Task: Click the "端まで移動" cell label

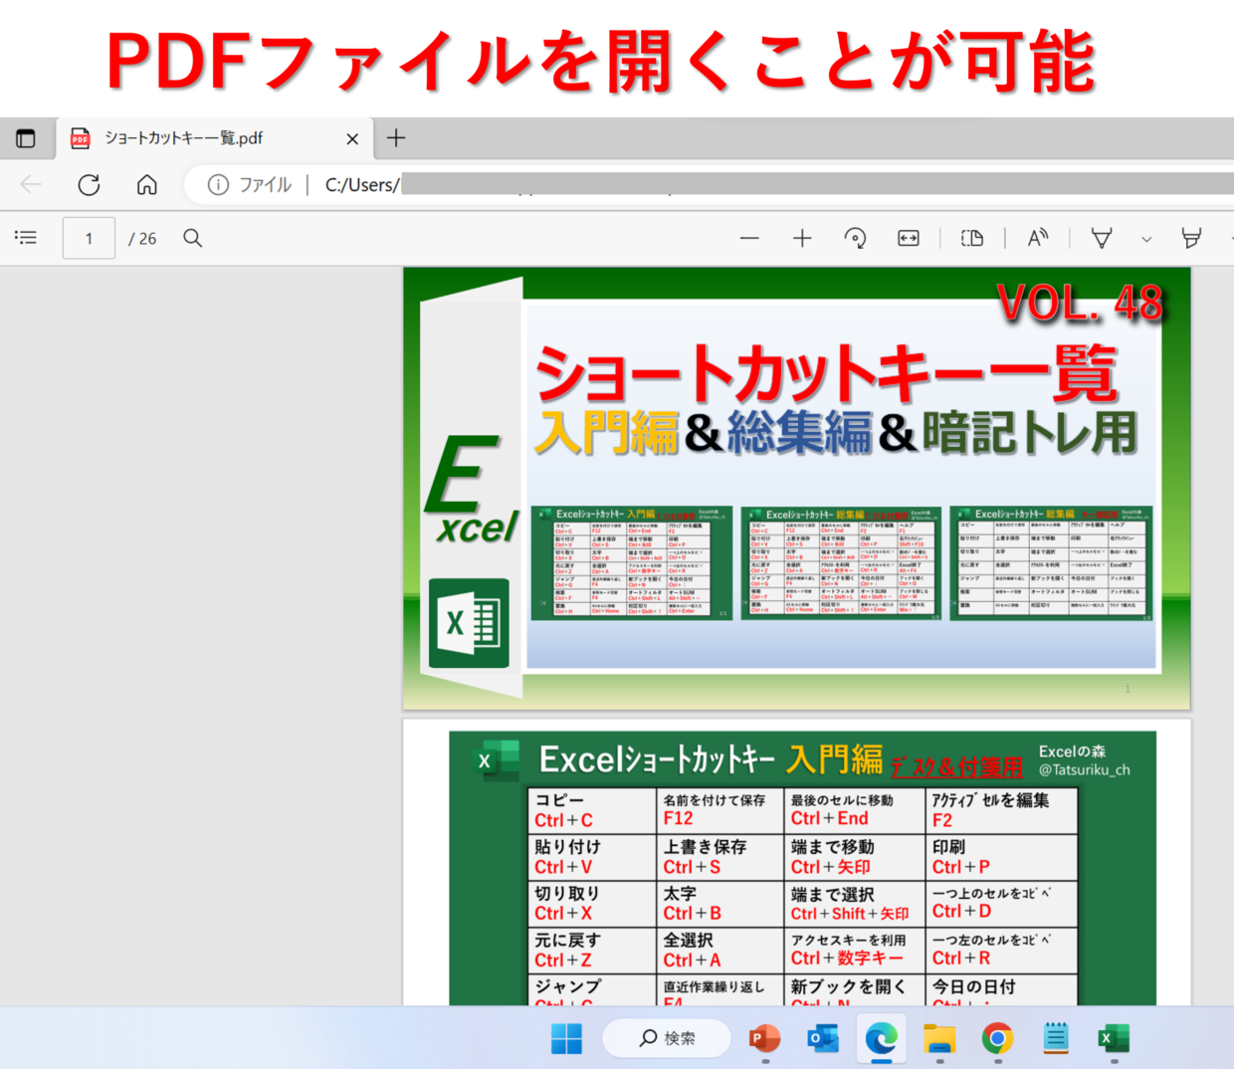Action: tap(832, 846)
